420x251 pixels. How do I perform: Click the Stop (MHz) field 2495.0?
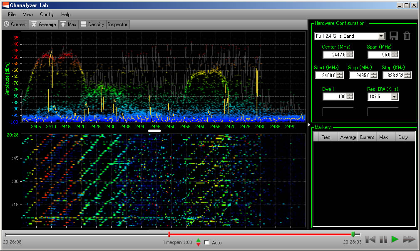[x=360, y=76]
